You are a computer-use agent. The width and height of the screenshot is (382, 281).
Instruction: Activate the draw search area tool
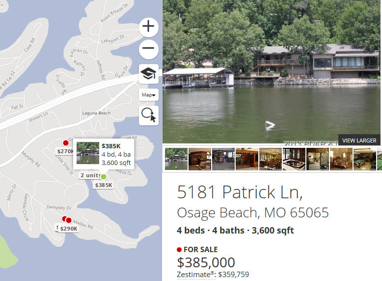tap(149, 116)
